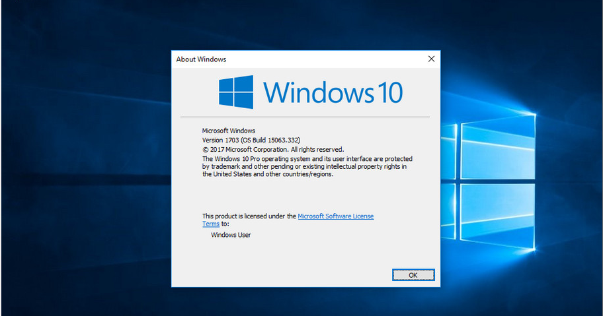Click 'The Windows 10 Pro operating system' paragraph

pyautogui.click(x=307, y=166)
